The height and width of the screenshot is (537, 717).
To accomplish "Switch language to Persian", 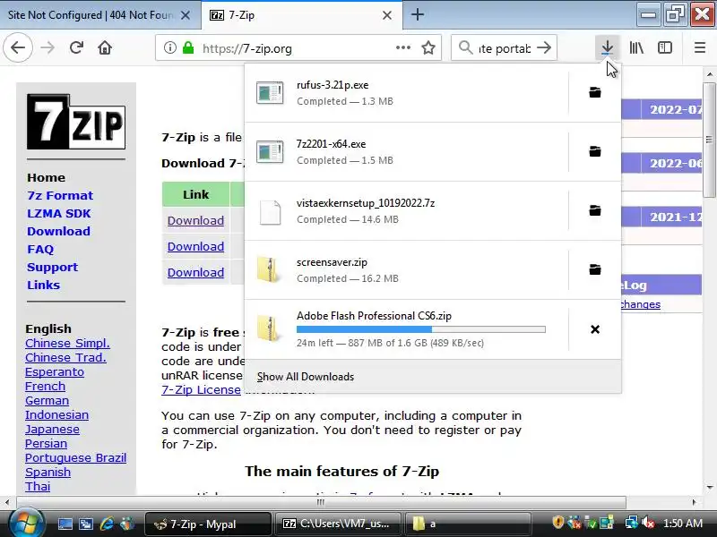I will click(x=47, y=443).
